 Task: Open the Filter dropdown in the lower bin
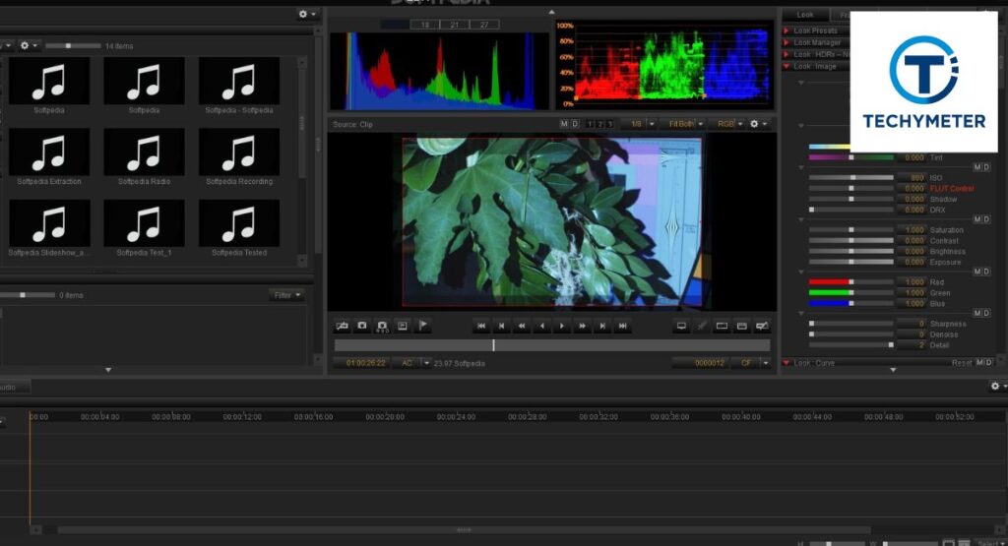tap(286, 295)
